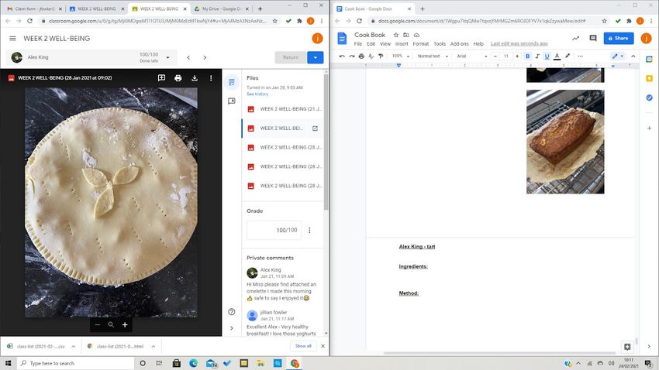The height and width of the screenshot is (370, 659).
Task: Open the 'Last edit was seconds ago' link
Action: click(x=519, y=43)
